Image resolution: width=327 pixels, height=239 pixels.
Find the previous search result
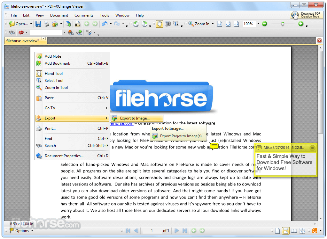(71, 33)
